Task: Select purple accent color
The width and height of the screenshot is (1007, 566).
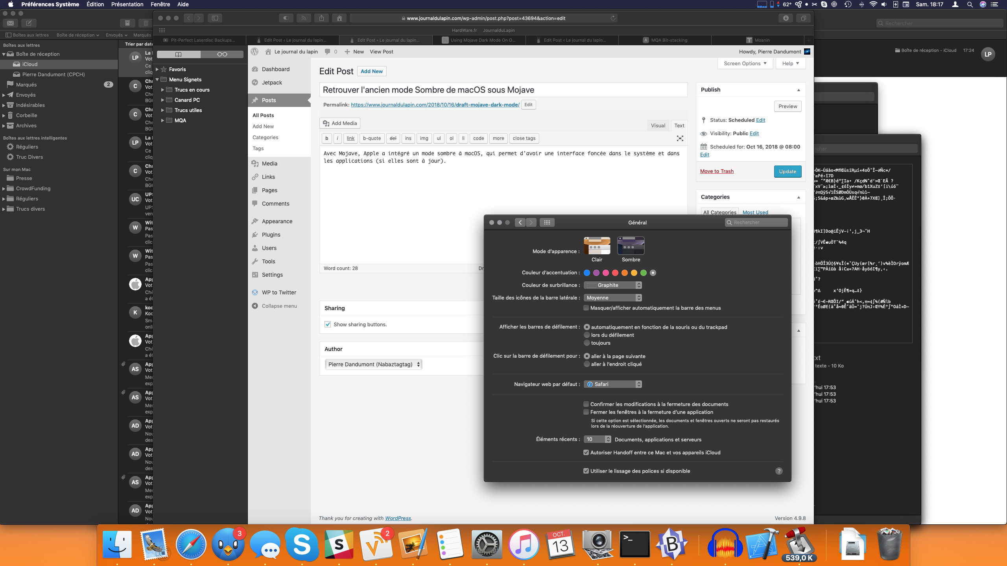Action: 596,273
